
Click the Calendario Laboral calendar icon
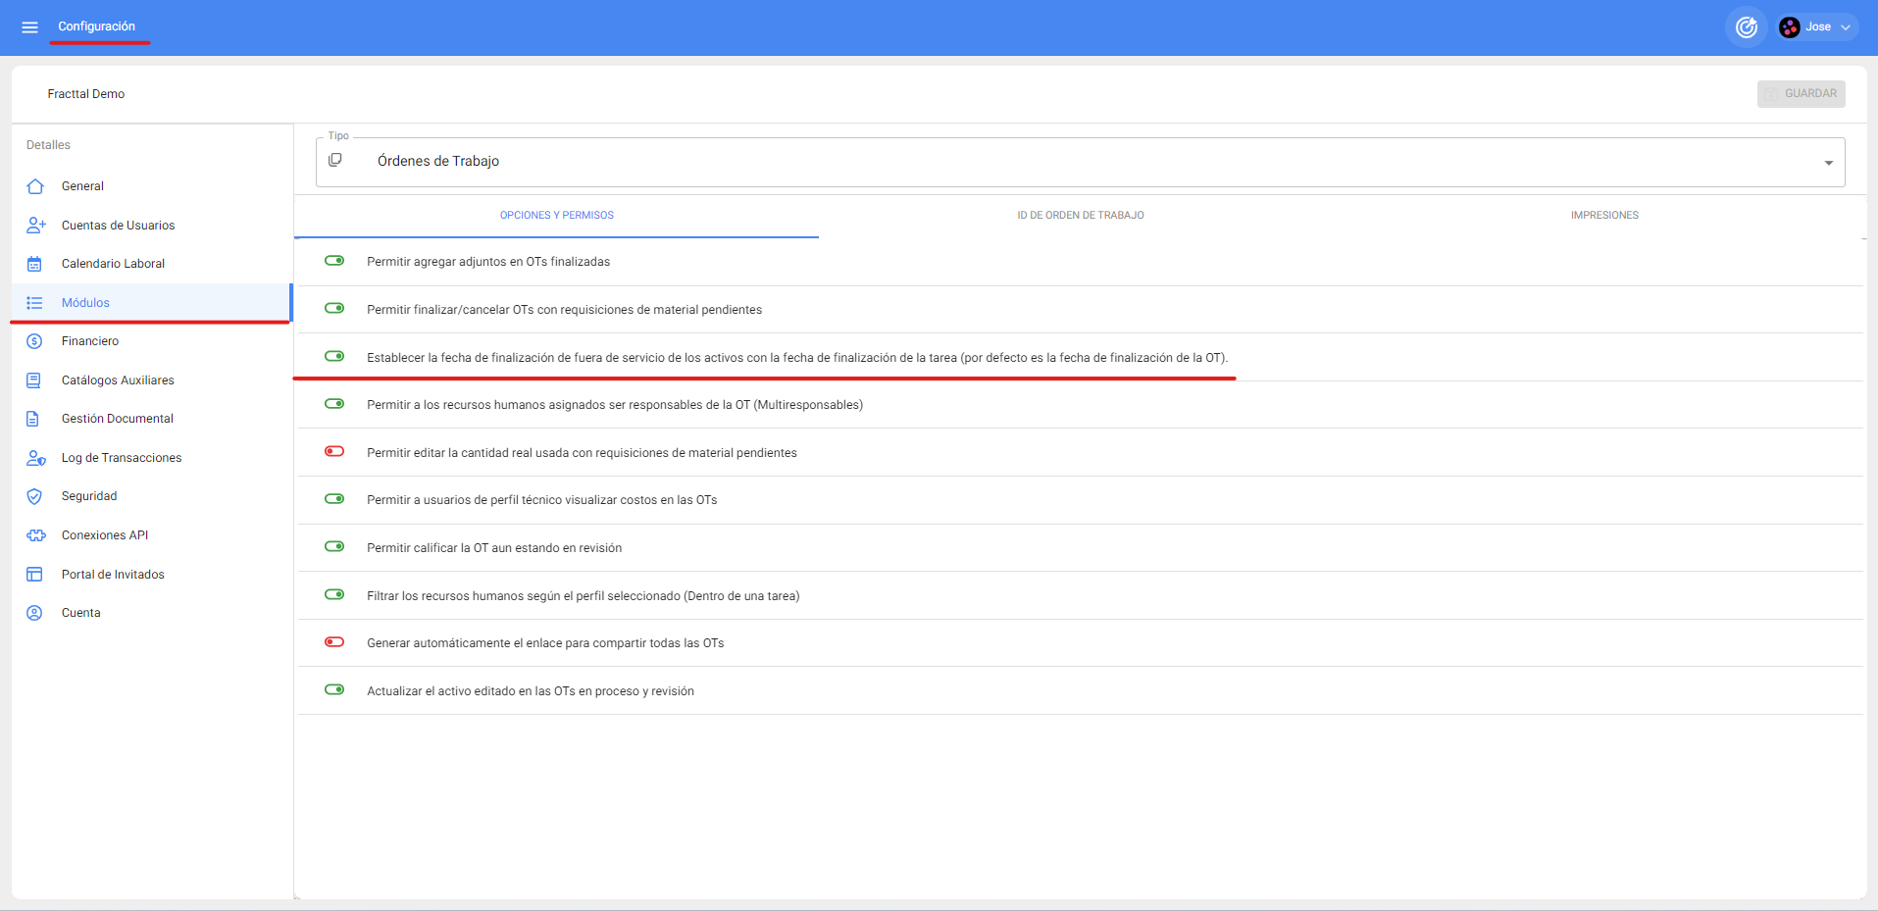(x=35, y=264)
